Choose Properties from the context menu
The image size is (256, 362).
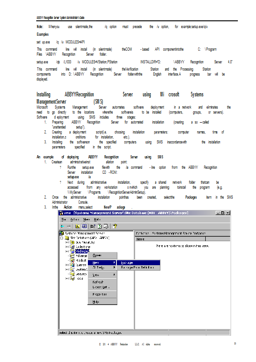[102, 295]
